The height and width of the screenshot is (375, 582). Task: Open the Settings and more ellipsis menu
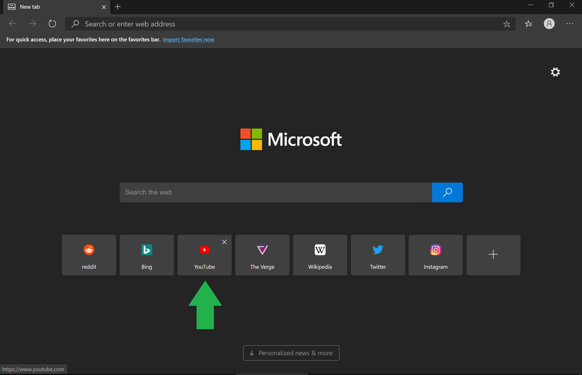tap(570, 24)
